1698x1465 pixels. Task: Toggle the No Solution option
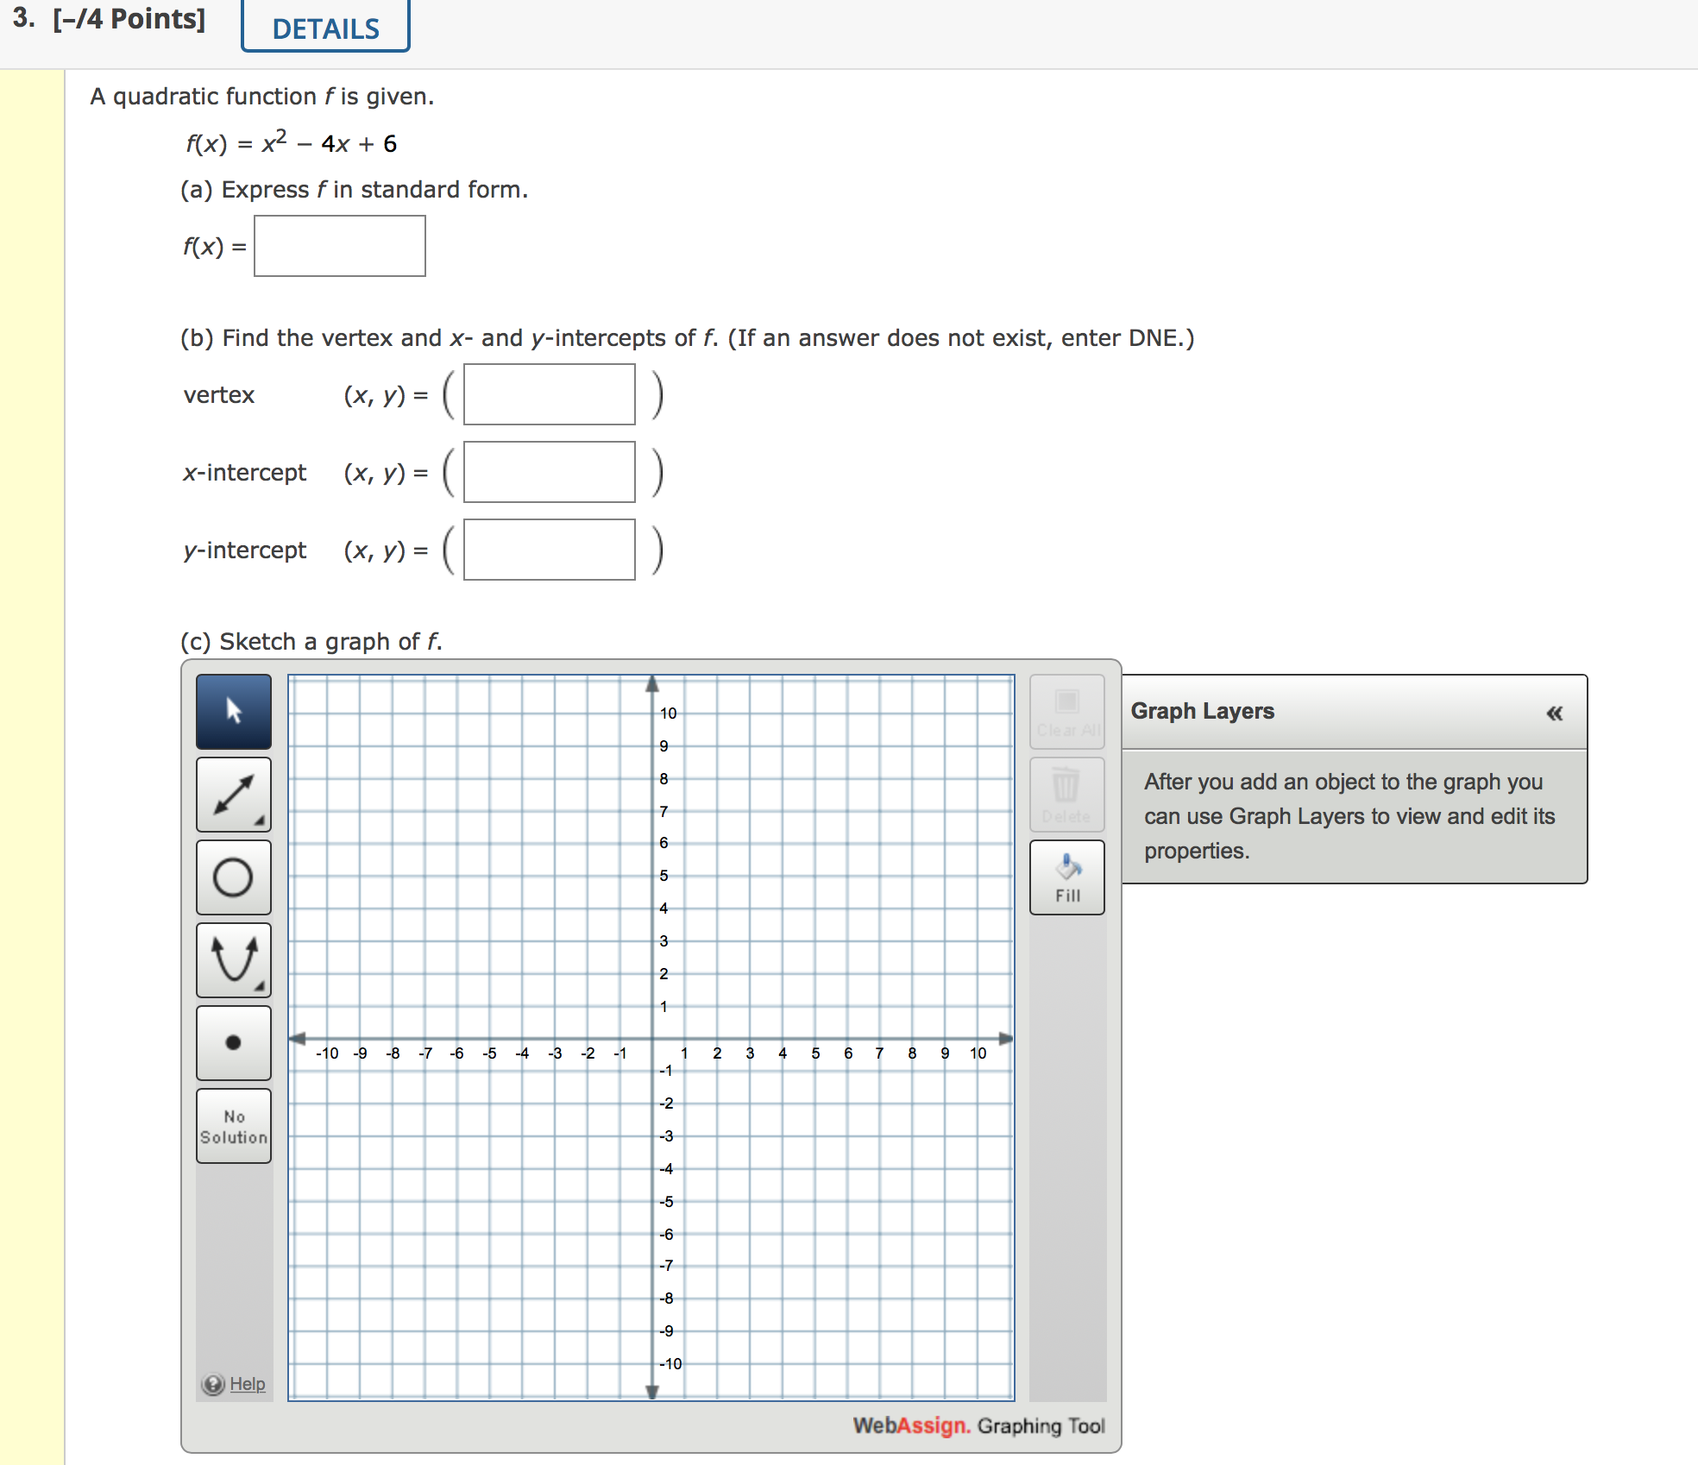point(232,1125)
